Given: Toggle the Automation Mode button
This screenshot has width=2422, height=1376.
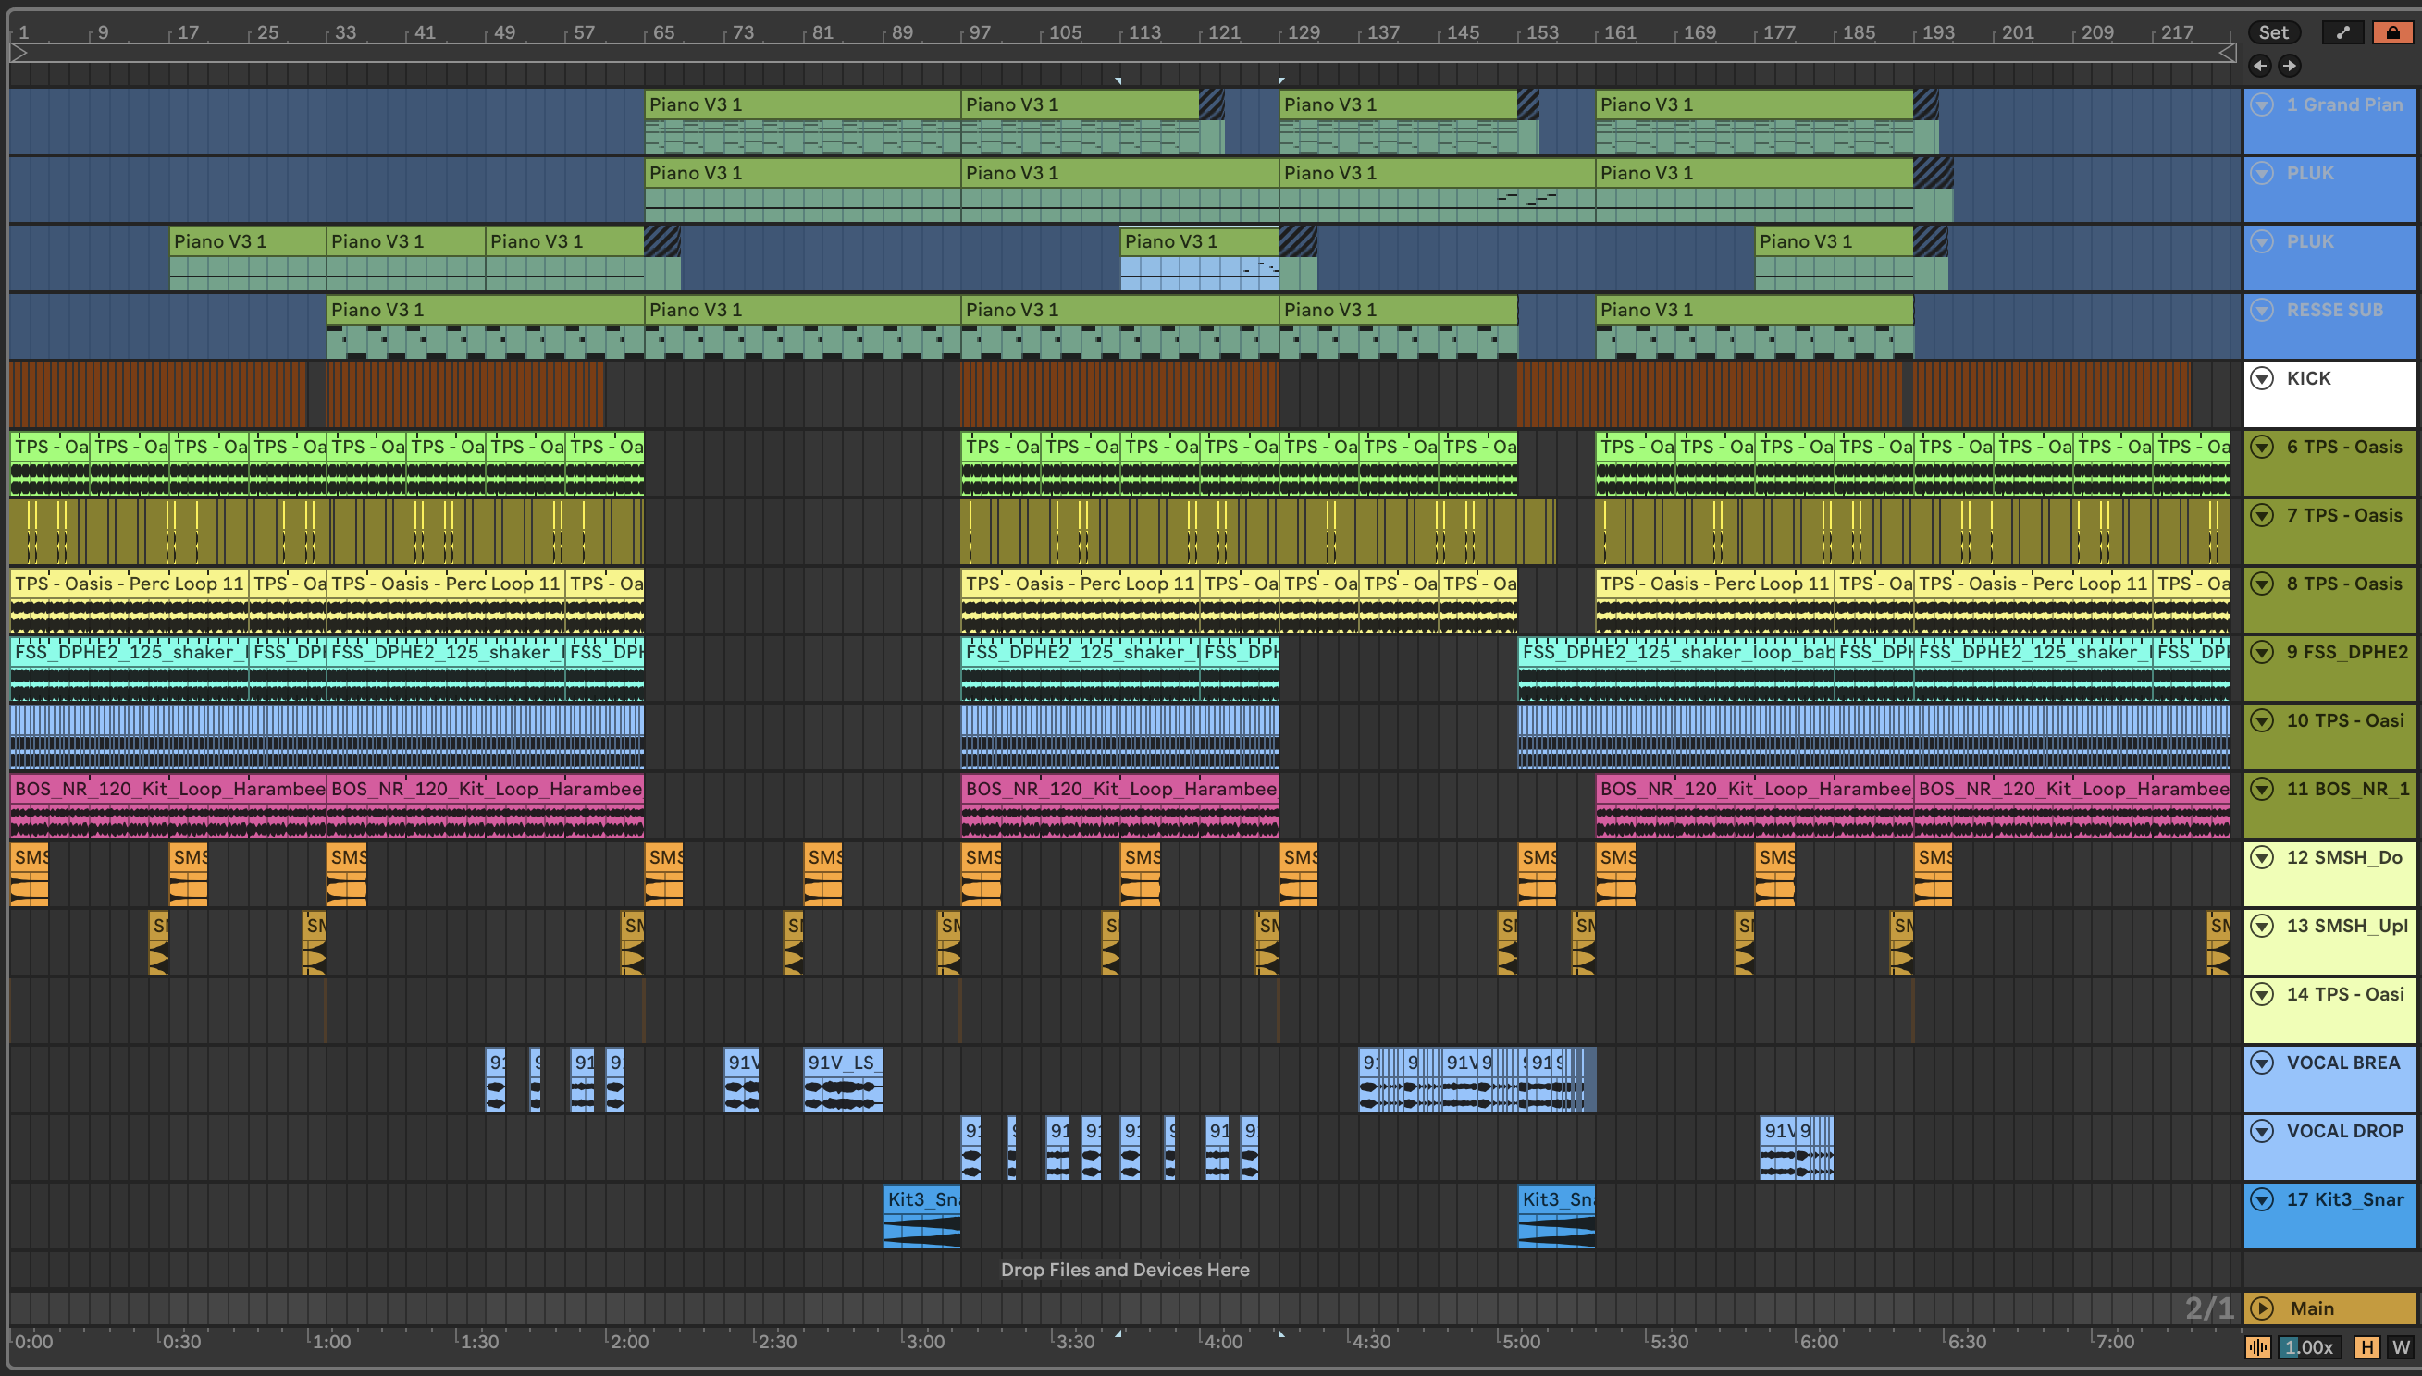Looking at the screenshot, I should tap(2342, 32).
